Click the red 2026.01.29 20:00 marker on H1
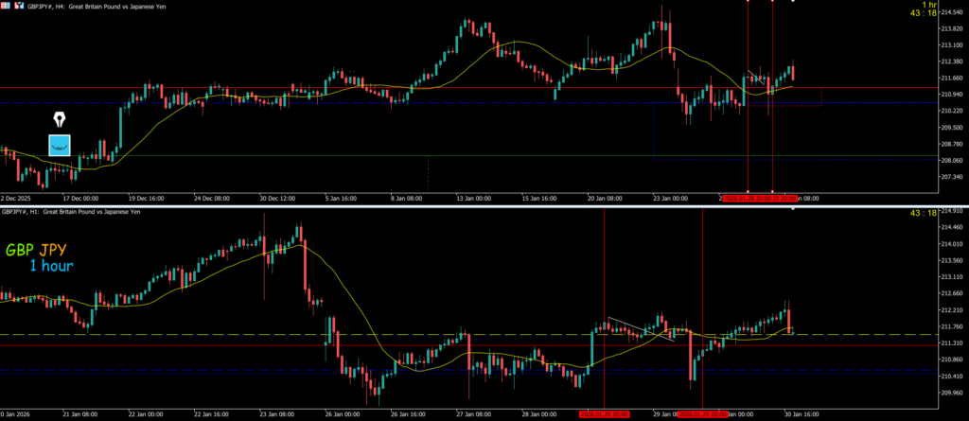Viewport: 969px width, 421px height. (x=702, y=414)
